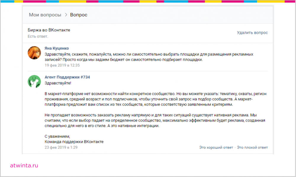Click the timestamp 19 фев 2019 в 12:35
The height and width of the screenshot is (177, 296).
62,65
